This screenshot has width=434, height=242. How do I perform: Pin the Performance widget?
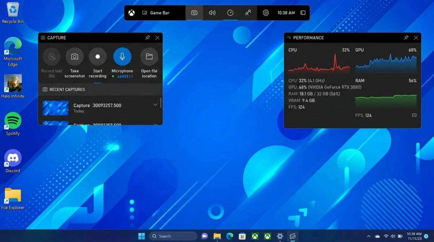pos(406,38)
